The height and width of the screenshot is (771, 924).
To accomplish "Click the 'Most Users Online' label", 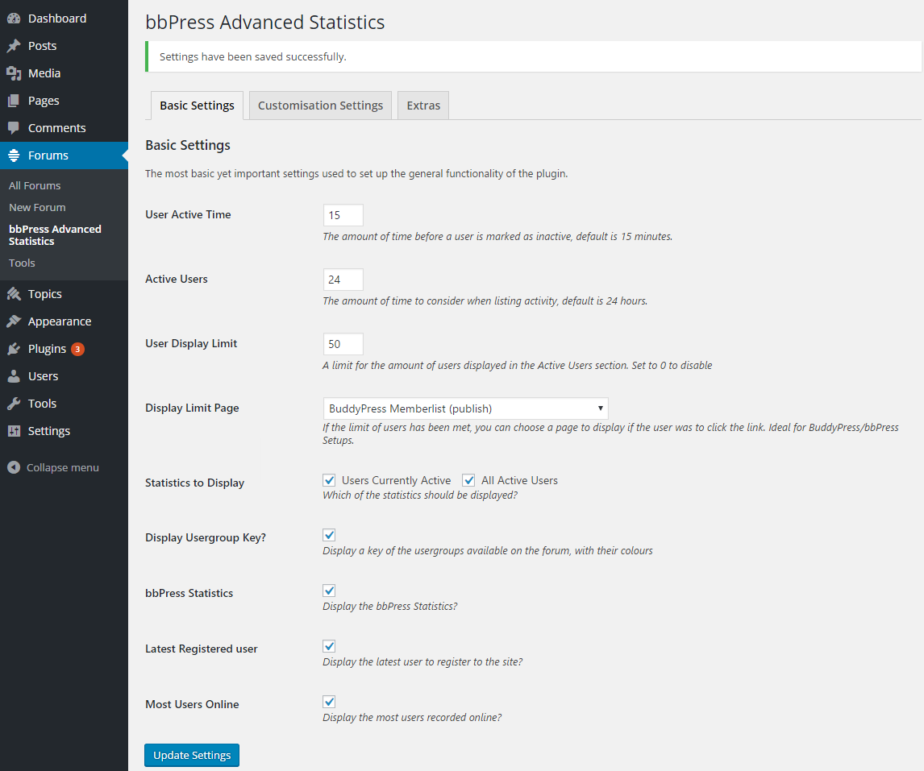I will 192,704.
